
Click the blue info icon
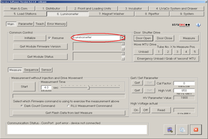click(198, 25)
